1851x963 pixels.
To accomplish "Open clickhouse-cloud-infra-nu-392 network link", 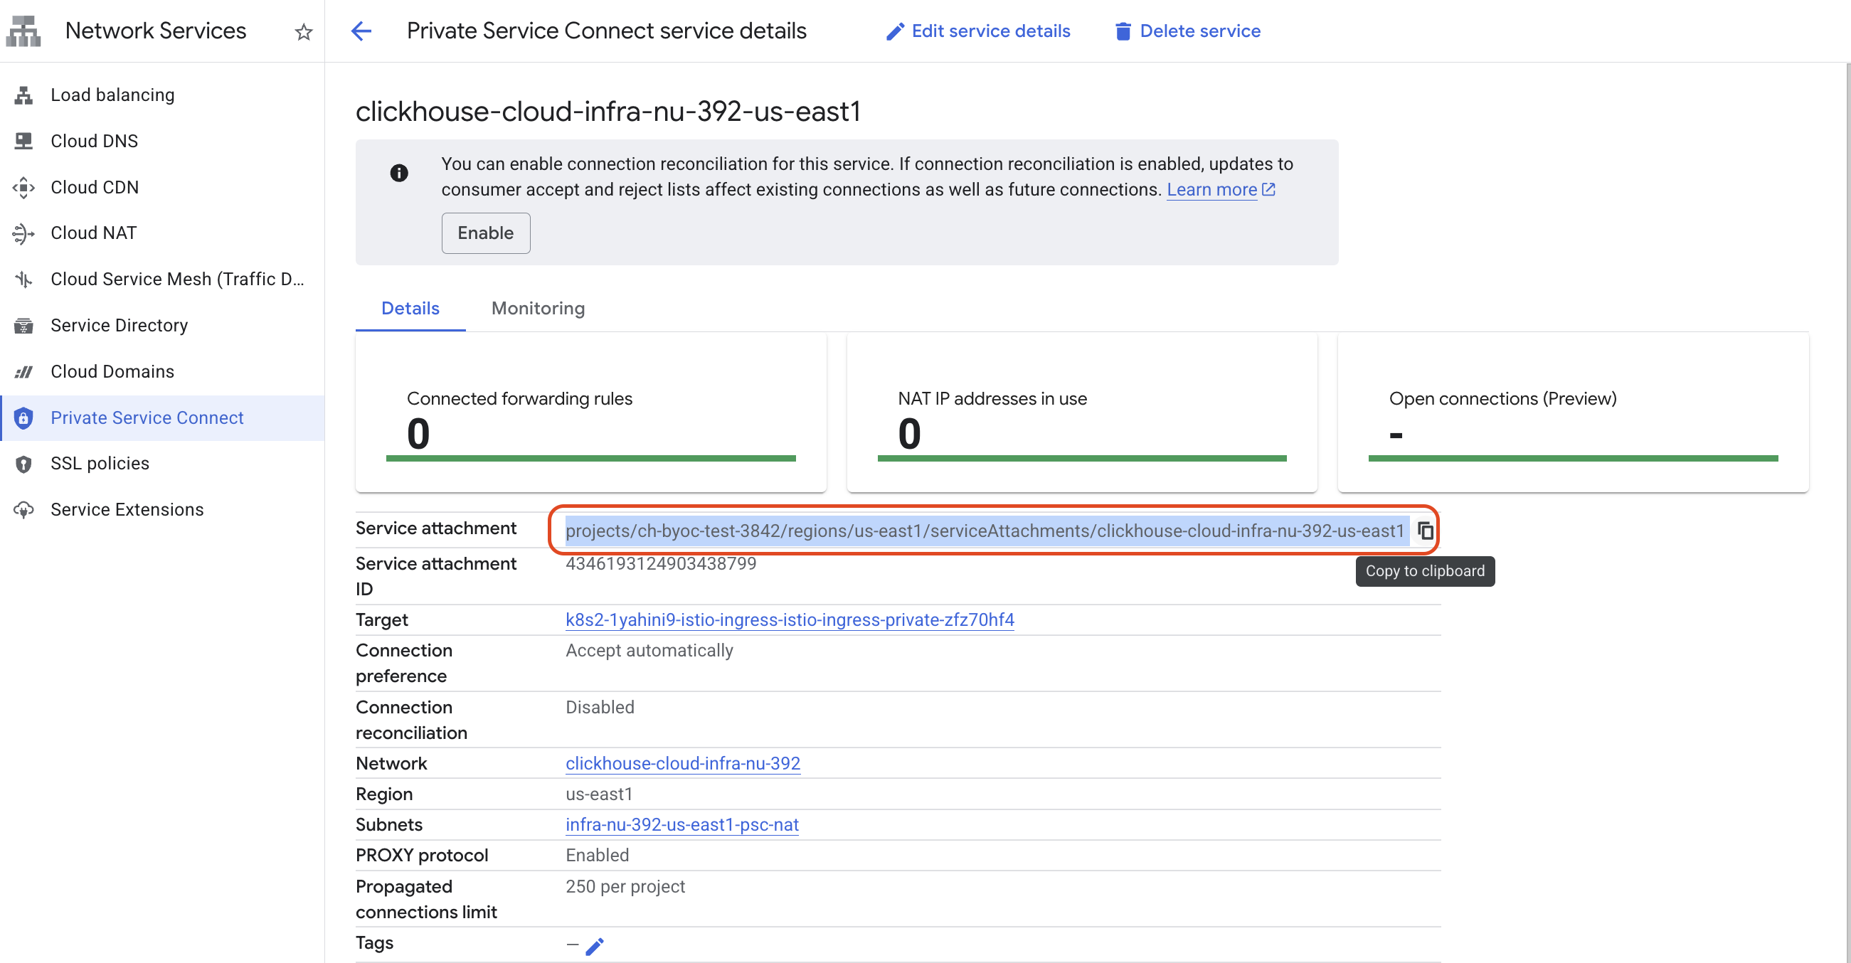I will tap(682, 763).
